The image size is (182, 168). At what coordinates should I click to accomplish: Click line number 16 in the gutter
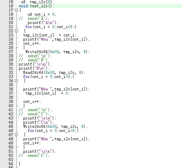tap(11, 6)
